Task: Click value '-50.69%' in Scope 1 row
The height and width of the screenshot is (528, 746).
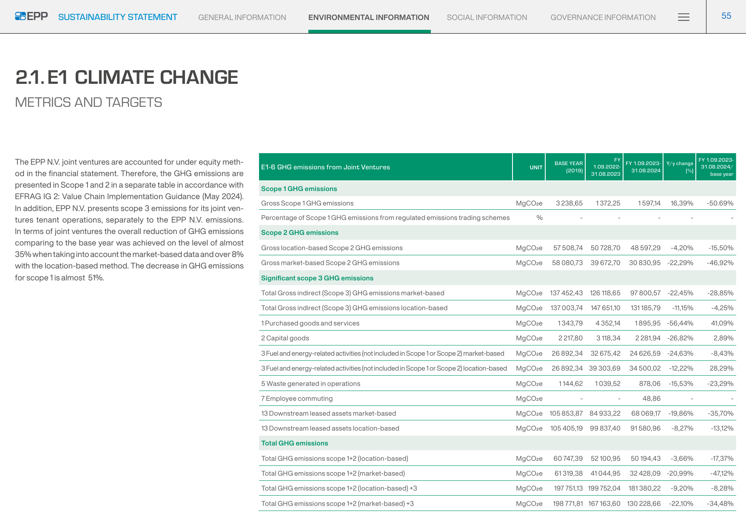Action: click(720, 203)
